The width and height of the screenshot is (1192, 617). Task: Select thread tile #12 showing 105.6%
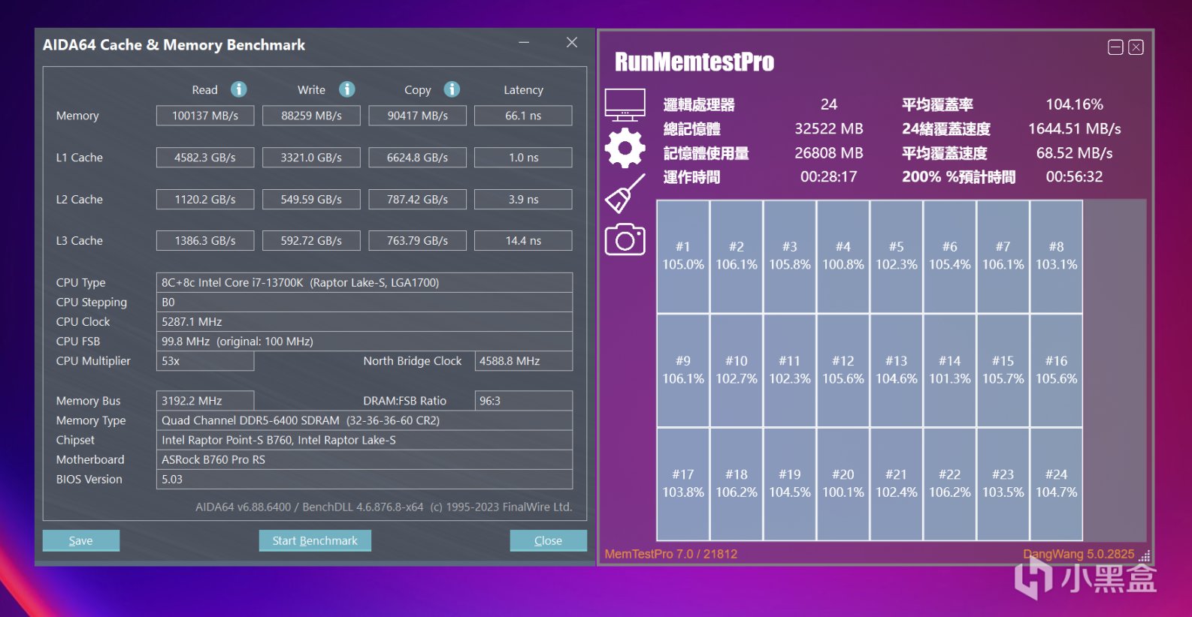point(843,370)
